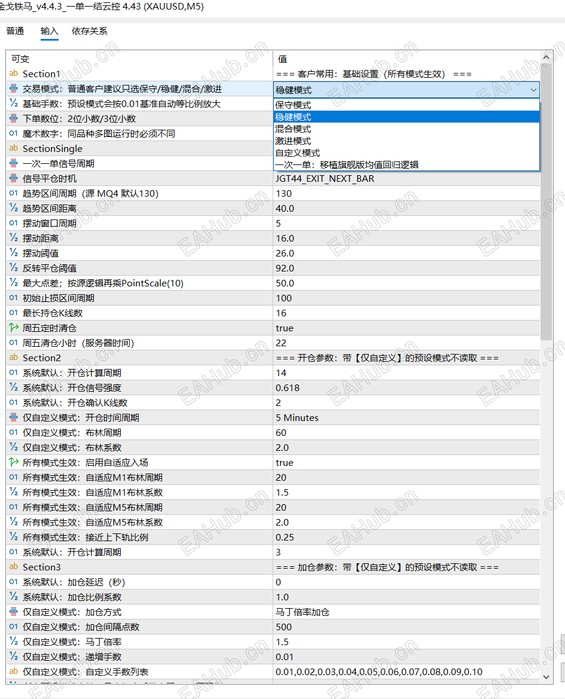Click boolean arrow icon of 周五定时清仓 row
This screenshot has width=565, height=699.
(13, 328)
